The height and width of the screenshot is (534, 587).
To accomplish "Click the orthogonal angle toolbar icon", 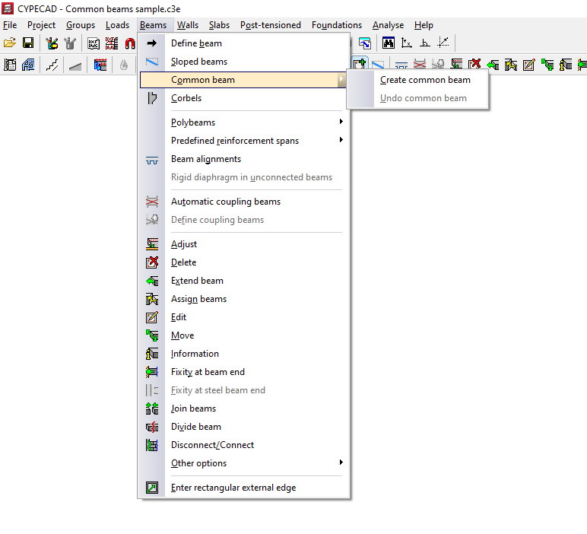I will coord(425,43).
